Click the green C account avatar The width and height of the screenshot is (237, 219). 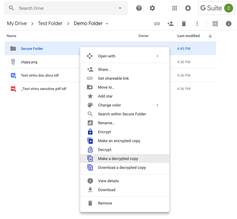point(229,8)
